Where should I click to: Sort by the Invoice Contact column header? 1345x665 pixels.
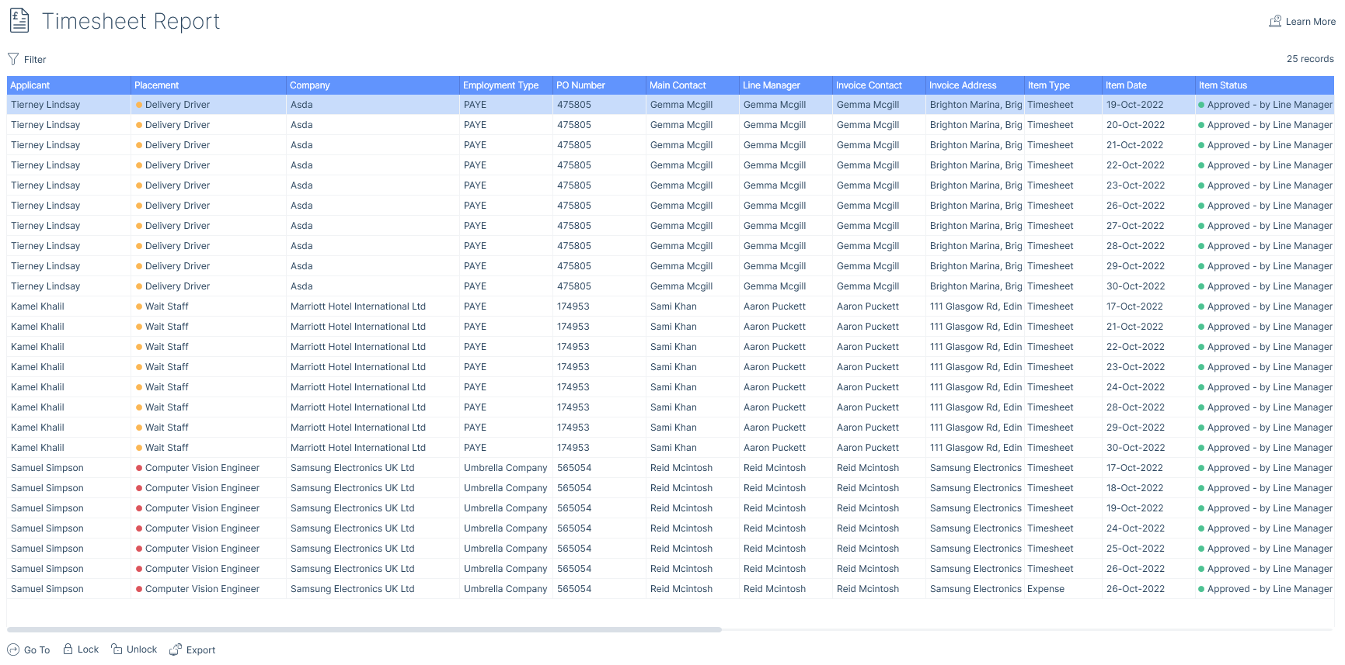(879, 85)
